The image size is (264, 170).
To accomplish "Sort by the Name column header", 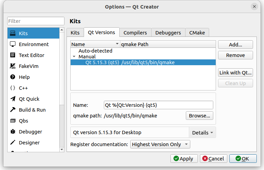I will pyautogui.click(x=95, y=44).
